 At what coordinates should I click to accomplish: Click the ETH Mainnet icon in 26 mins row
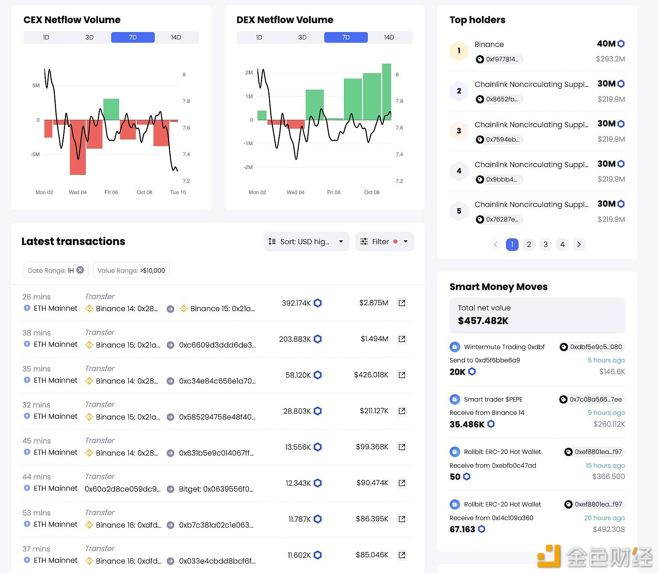tap(27, 308)
